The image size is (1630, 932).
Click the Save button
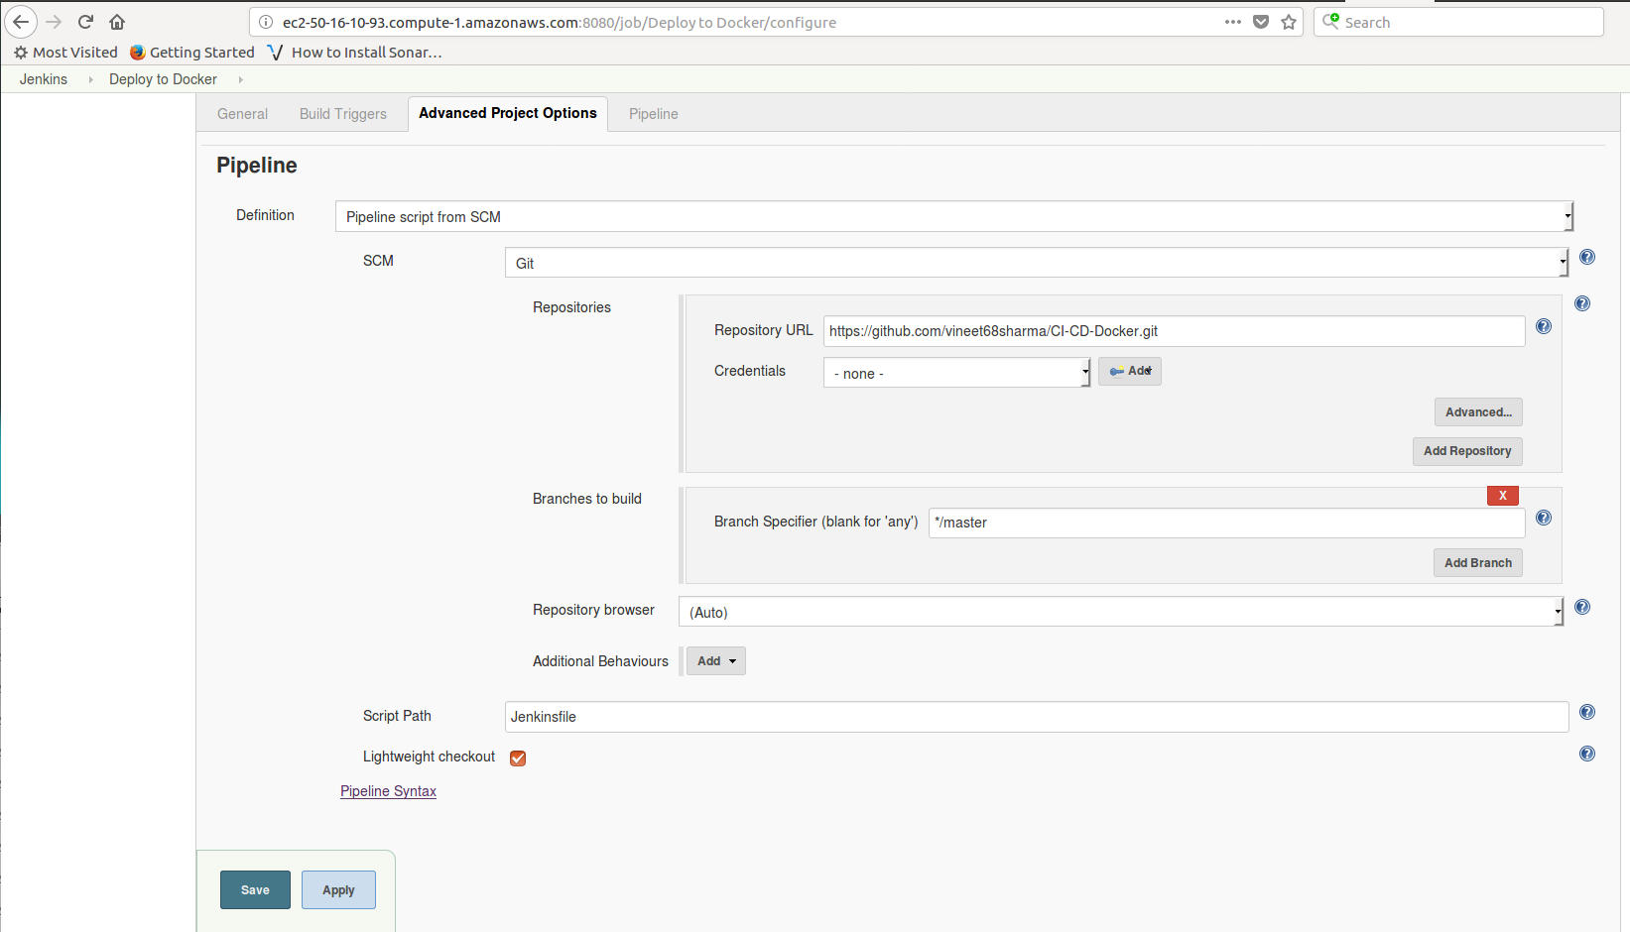pos(255,890)
